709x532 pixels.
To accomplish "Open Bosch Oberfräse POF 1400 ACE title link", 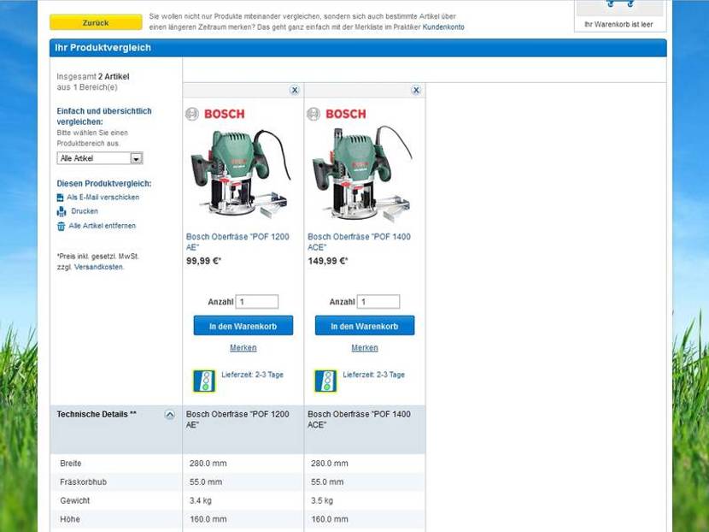I will (x=359, y=242).
